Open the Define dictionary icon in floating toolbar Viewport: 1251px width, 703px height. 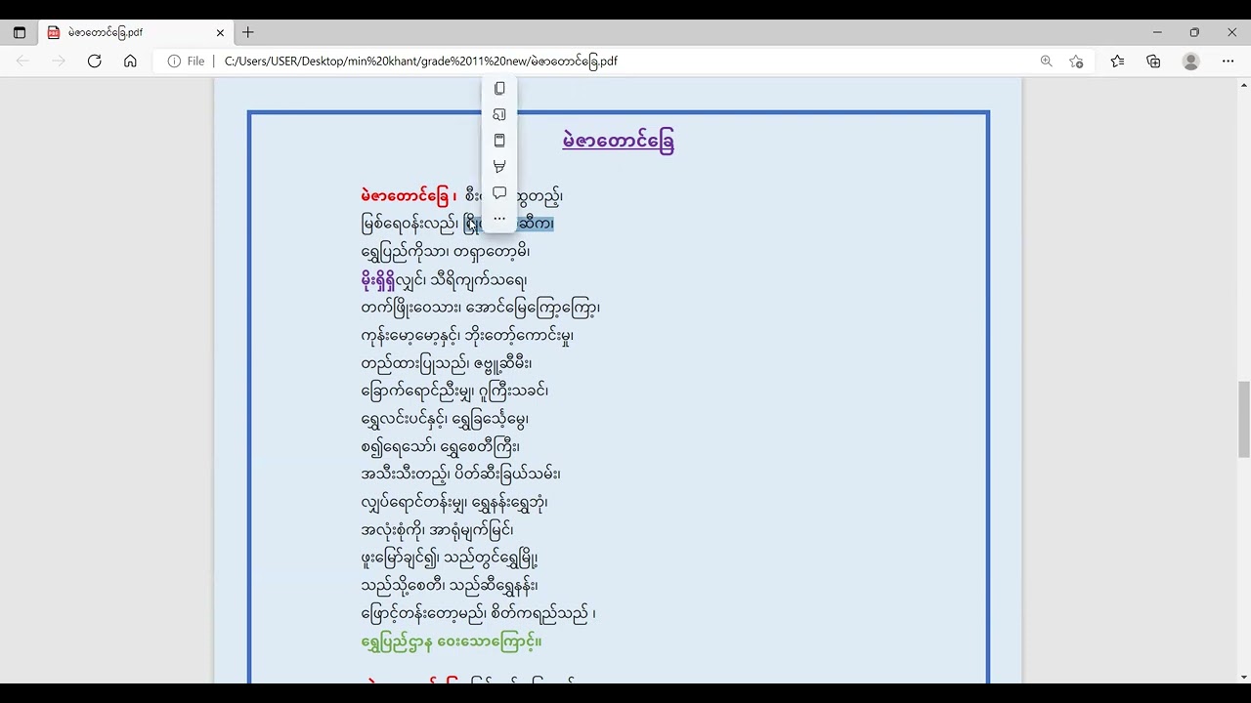coord(499,141)
